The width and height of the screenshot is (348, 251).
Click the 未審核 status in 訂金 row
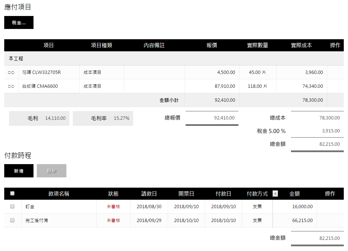(113, 207)
